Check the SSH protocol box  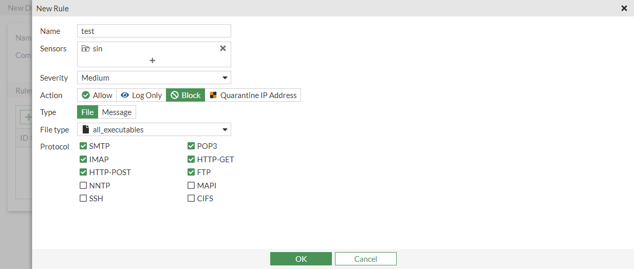coord(83,198)
